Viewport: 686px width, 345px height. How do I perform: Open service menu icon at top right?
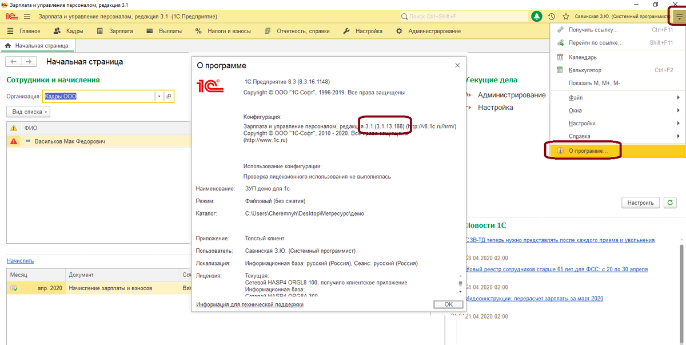679,17
